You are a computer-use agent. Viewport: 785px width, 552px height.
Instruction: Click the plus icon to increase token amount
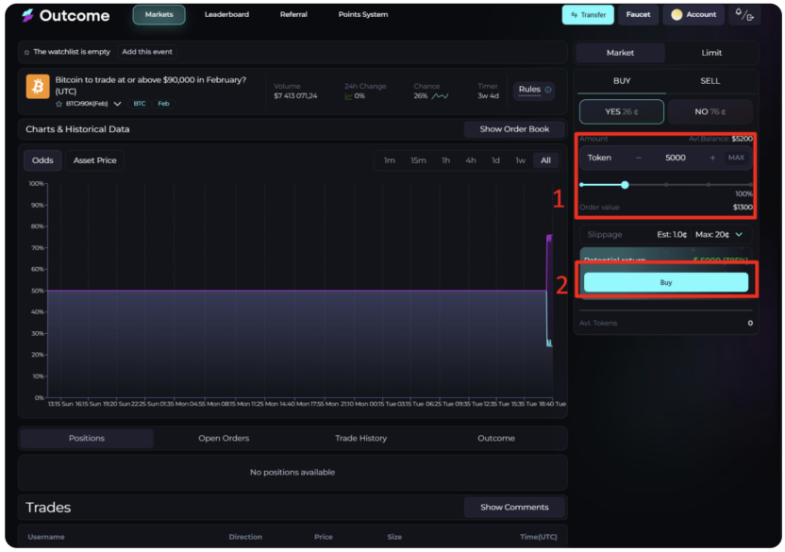click(x=712, y=158)
